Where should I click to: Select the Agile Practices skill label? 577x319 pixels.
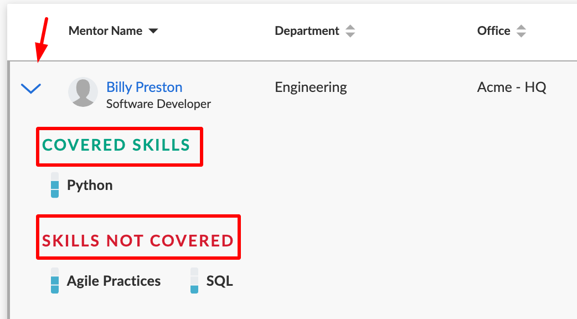click(114, 281)
